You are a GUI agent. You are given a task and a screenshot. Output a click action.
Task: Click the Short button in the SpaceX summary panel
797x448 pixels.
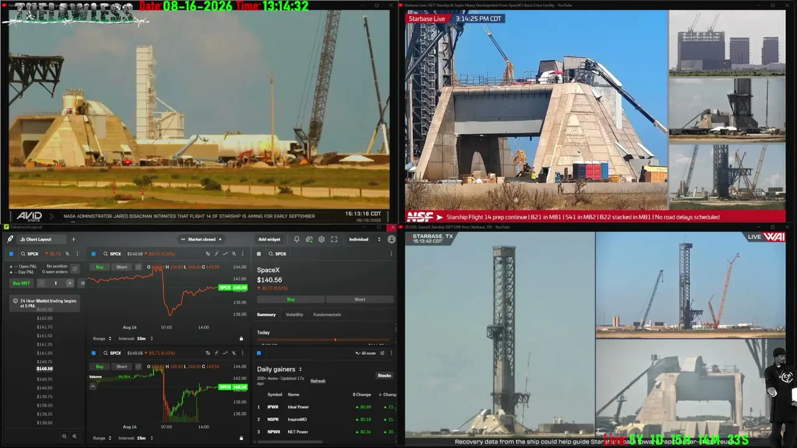[x=360, y=299]
